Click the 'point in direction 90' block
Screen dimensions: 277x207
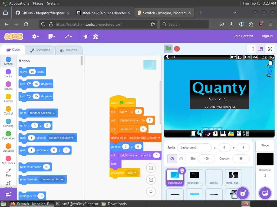click(35, 167)
